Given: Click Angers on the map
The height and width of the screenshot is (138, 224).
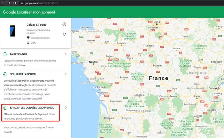Looking at the screenshot, I should [109, 56].
